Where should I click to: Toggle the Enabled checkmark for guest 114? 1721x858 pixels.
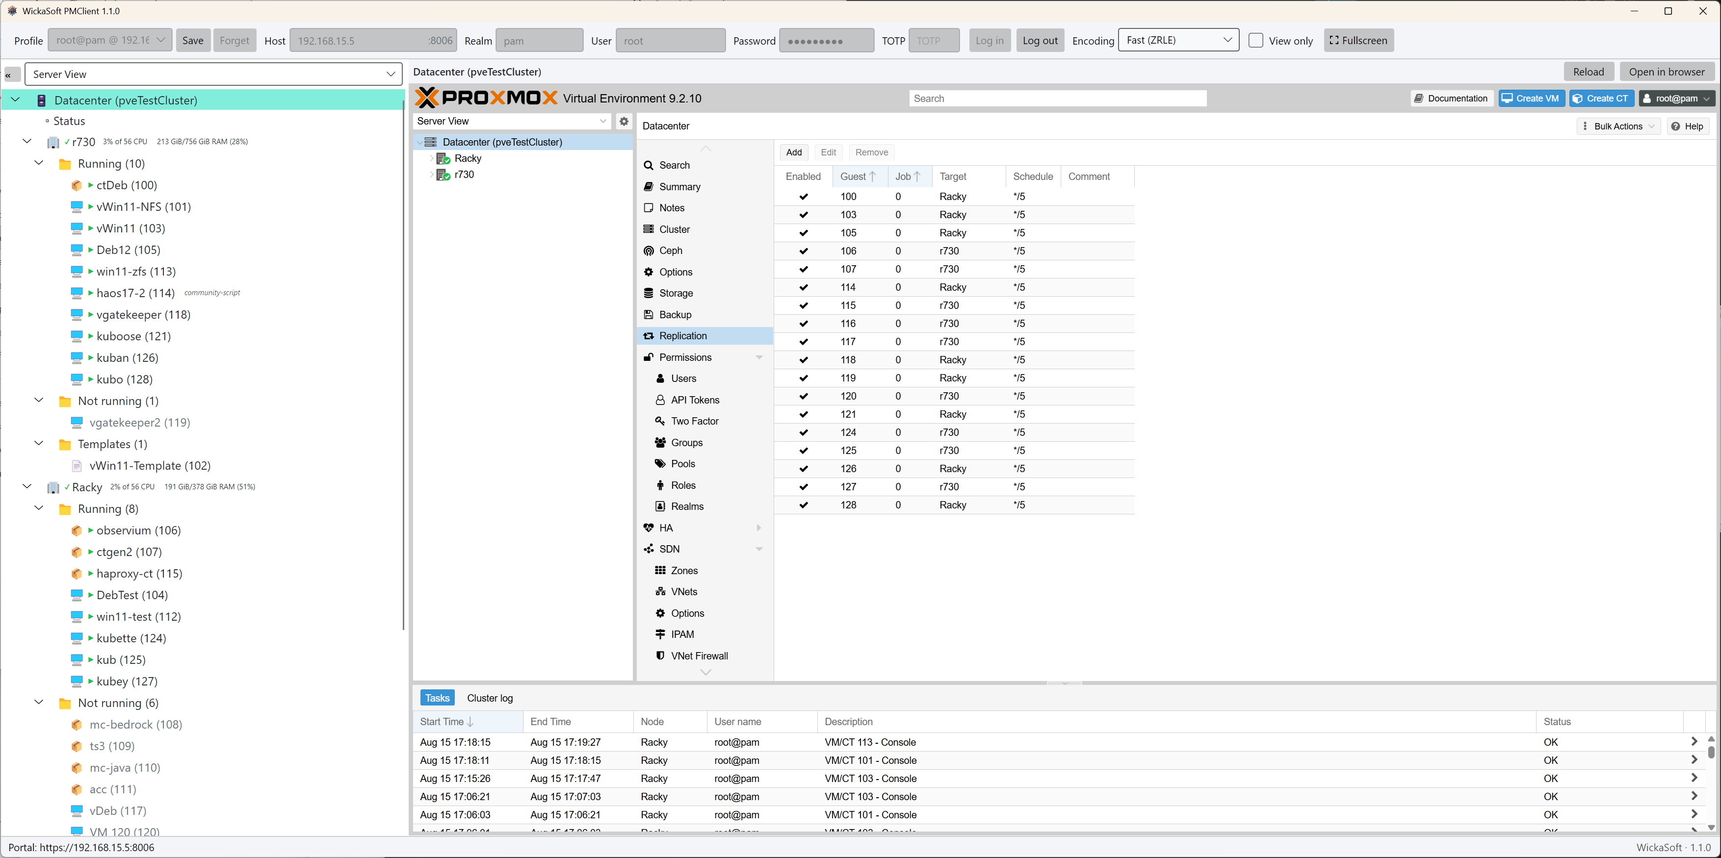coord(803,288)
